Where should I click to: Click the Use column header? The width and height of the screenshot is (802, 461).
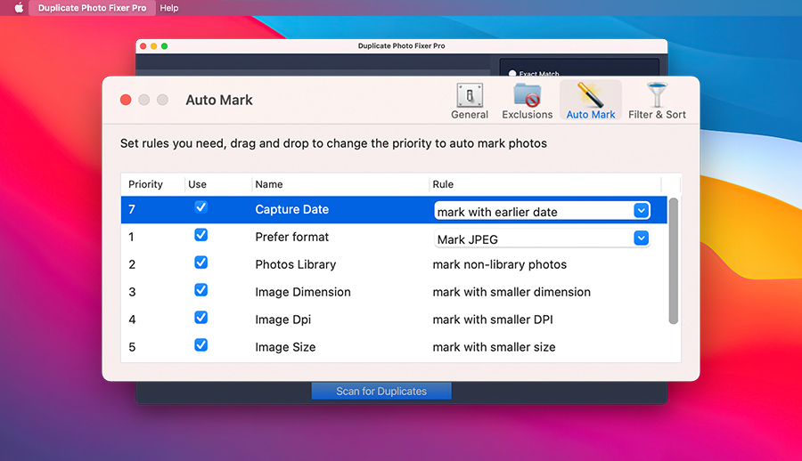tap(198, 184)
